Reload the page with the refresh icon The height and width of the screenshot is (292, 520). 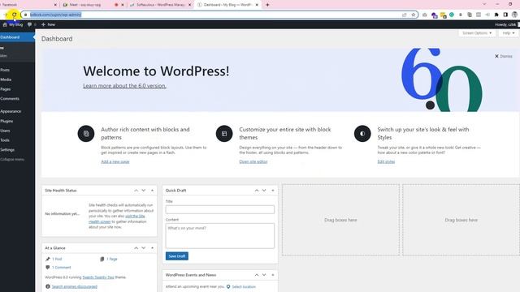(x=15, y=15)
